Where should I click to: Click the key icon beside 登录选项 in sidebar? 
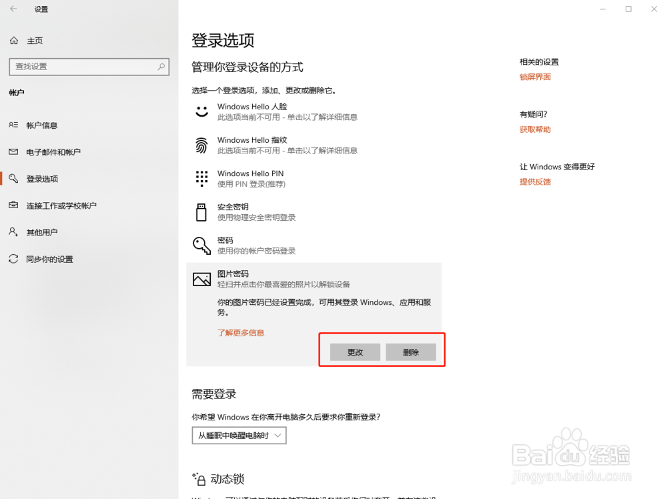click(x=13, y=178)
